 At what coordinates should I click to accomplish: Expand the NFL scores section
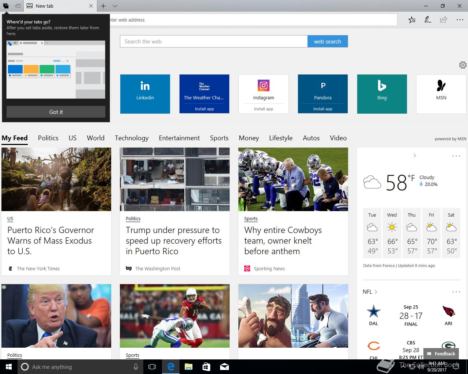pos(370,292)
